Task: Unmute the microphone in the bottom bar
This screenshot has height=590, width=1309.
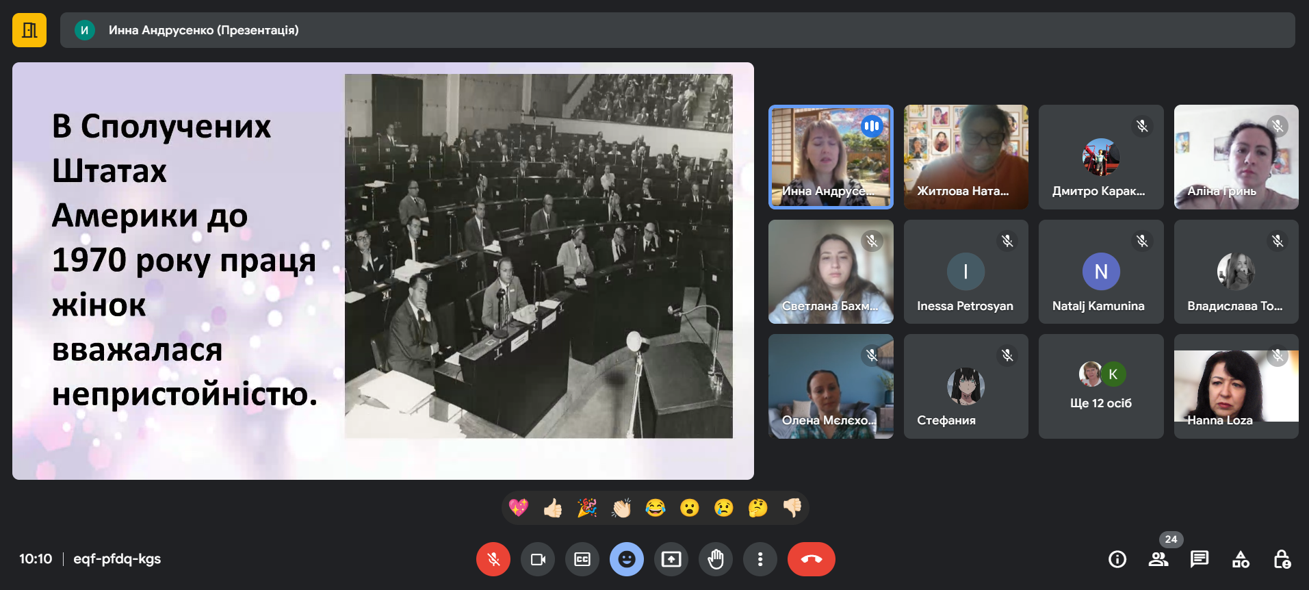Action: tap(493, 559)
